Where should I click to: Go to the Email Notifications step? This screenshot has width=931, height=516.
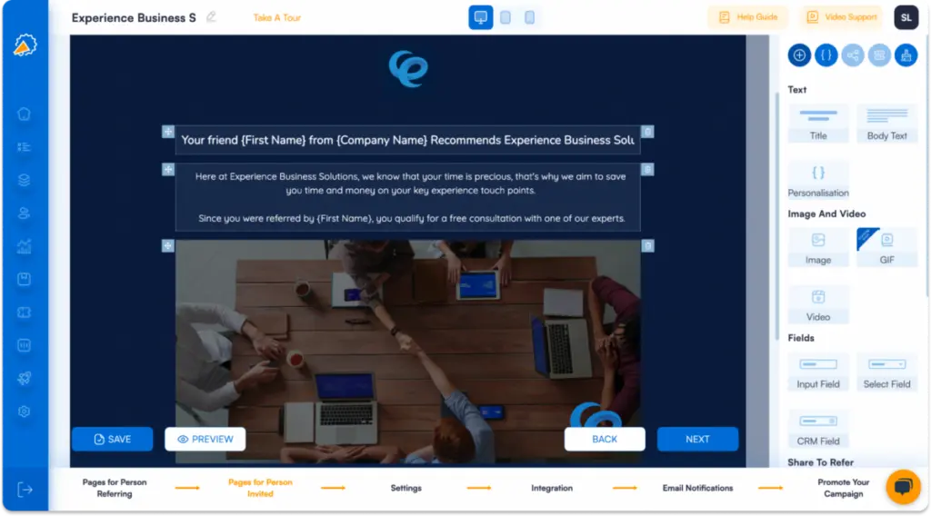click(697, 488)
